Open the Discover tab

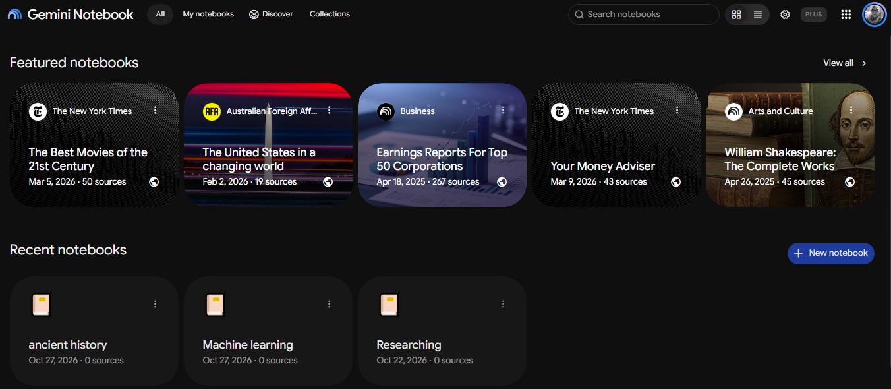tap(271, 14)
